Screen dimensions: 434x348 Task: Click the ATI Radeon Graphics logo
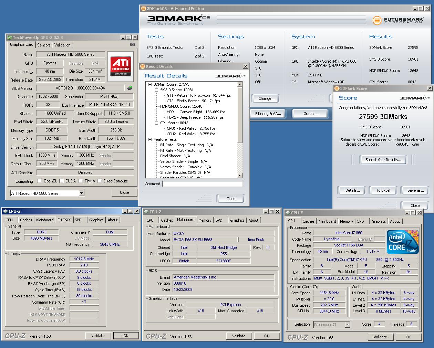click(x=121, y=66)
